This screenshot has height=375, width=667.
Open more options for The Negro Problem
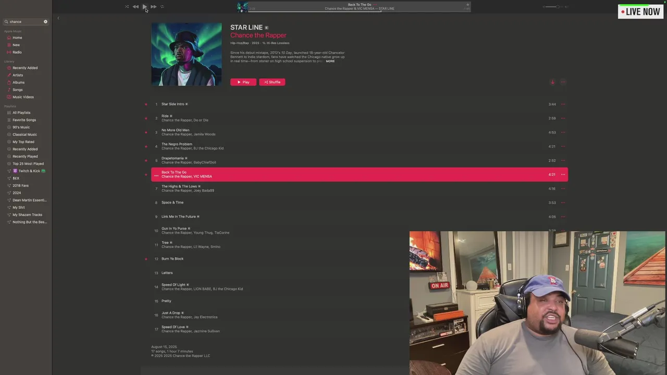(563, 146)
